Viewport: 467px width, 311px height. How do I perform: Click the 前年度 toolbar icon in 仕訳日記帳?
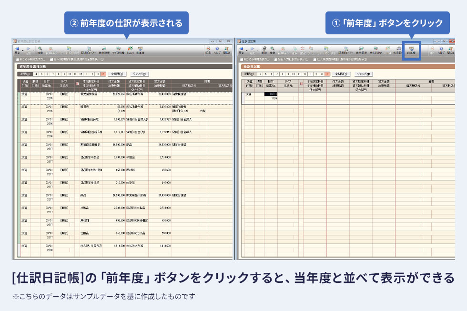(411, 50)
